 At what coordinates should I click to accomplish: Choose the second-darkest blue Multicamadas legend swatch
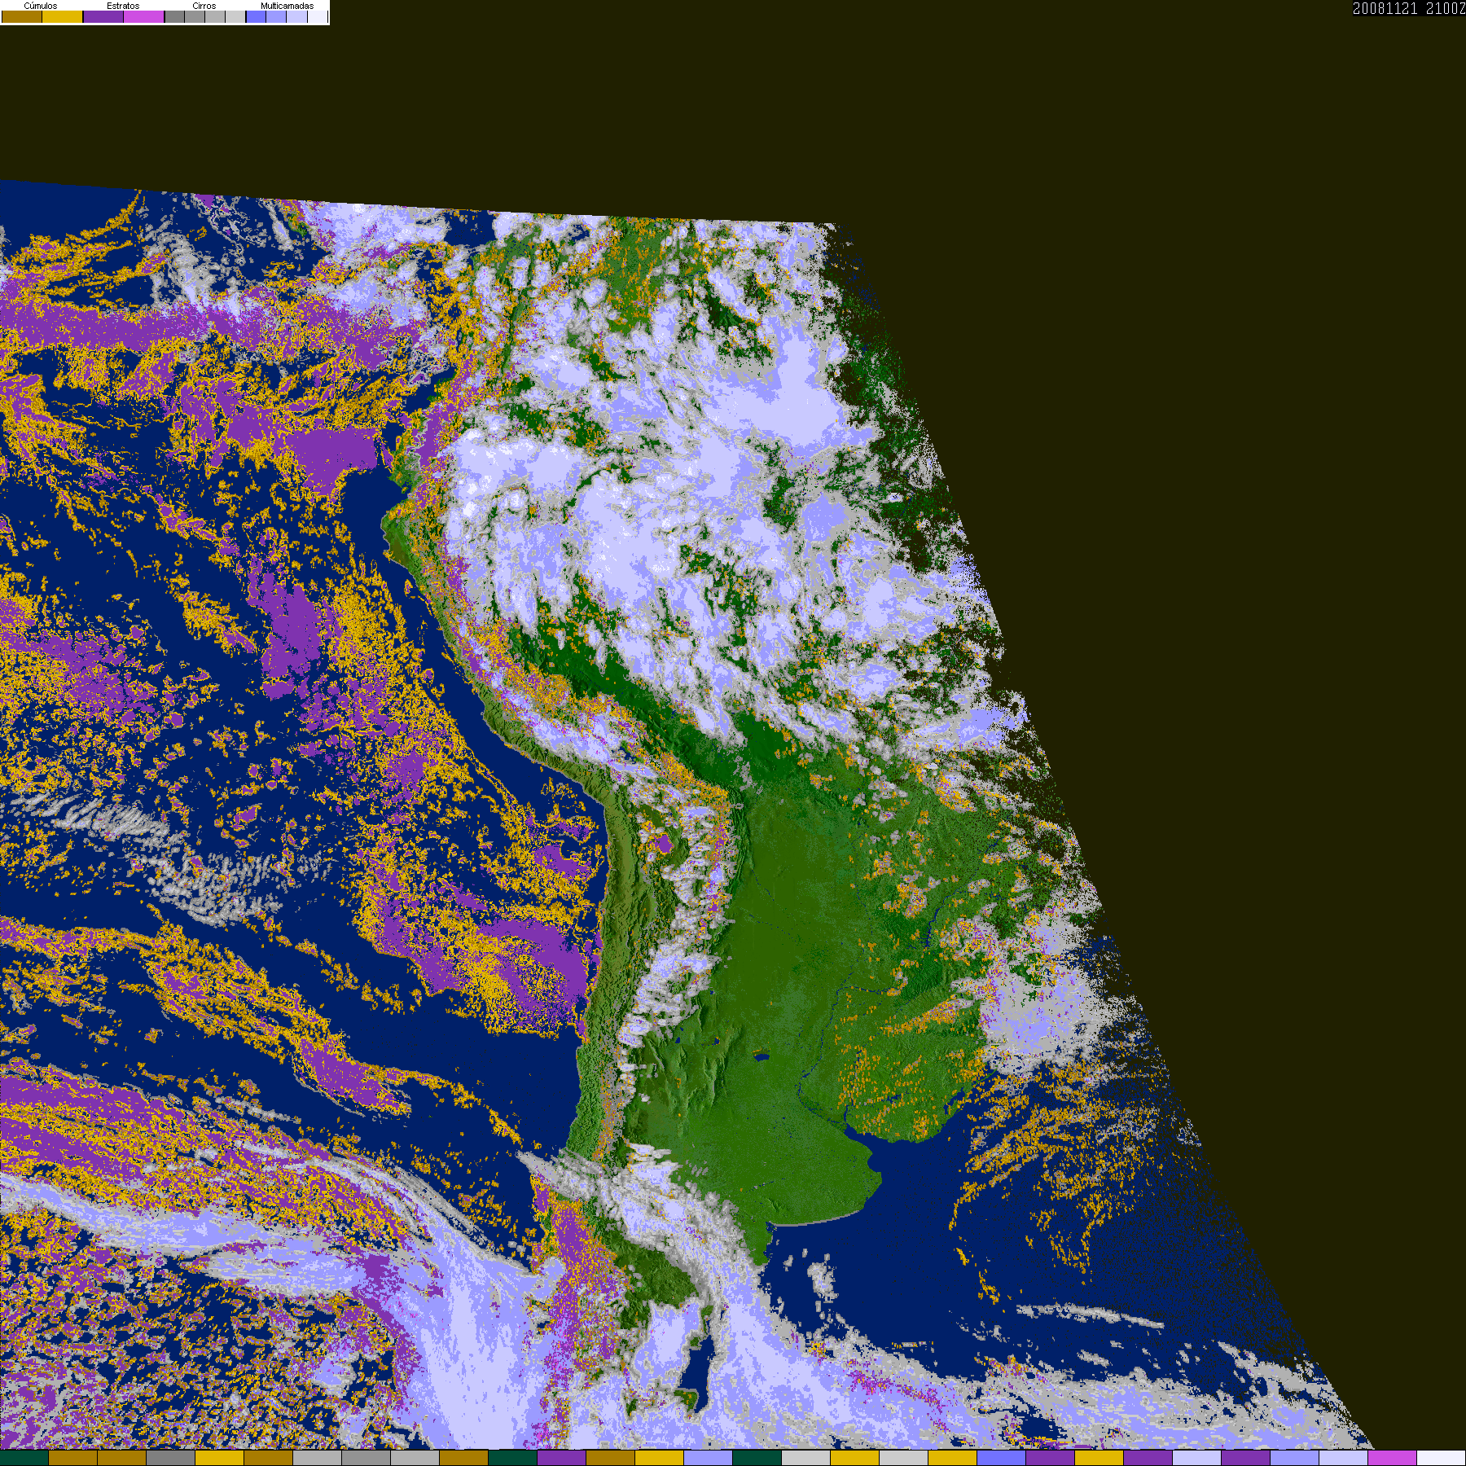(x=276, y=16)
